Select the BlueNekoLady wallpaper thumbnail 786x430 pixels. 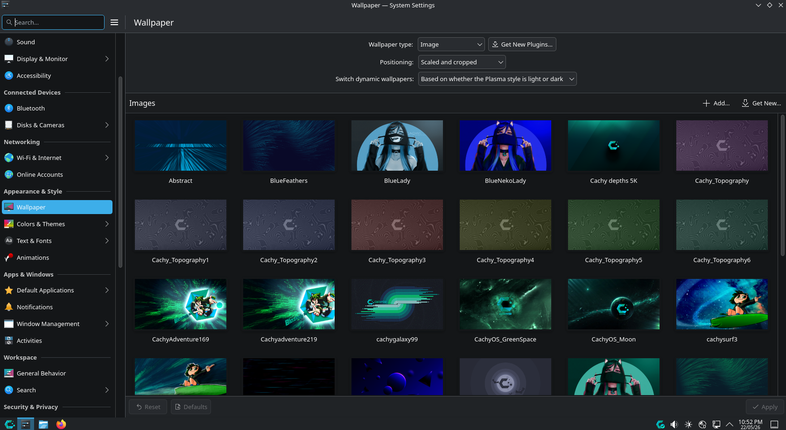coord(505,146)
